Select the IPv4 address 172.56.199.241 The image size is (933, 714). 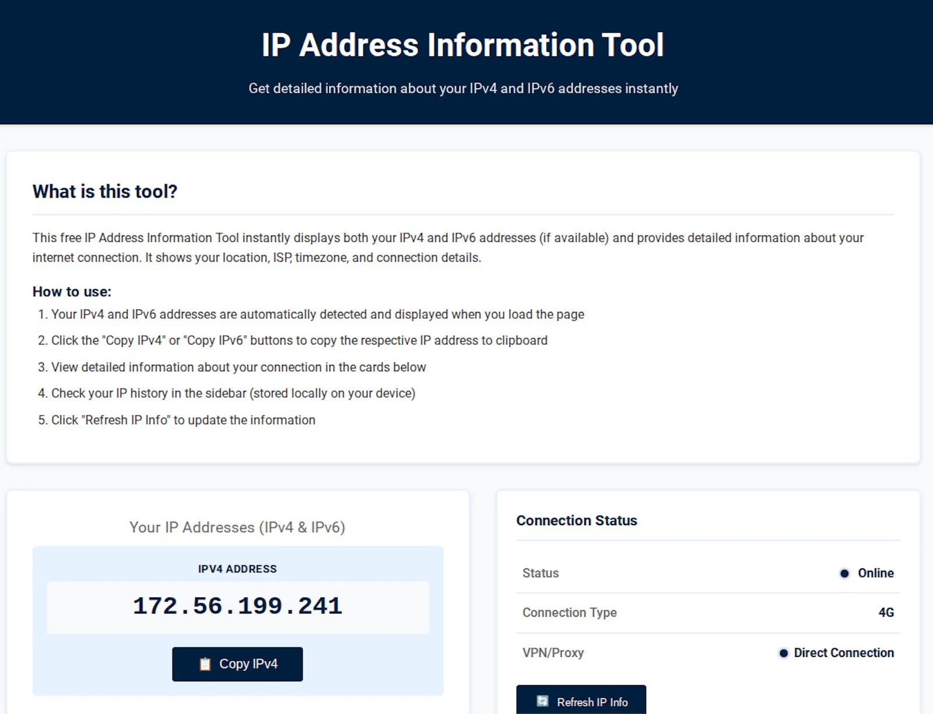coord(237,607)
